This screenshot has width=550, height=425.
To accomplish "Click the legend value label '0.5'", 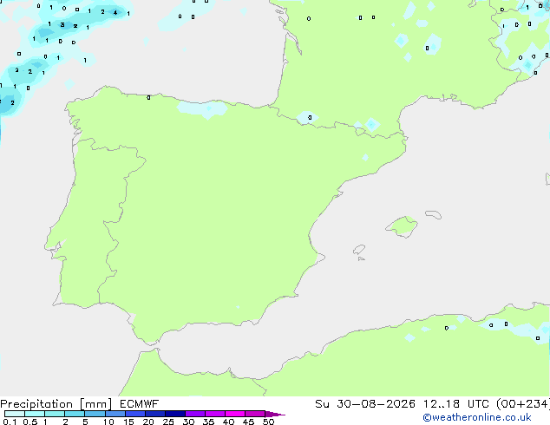I will pyautogui.click(x=30, y=422).
